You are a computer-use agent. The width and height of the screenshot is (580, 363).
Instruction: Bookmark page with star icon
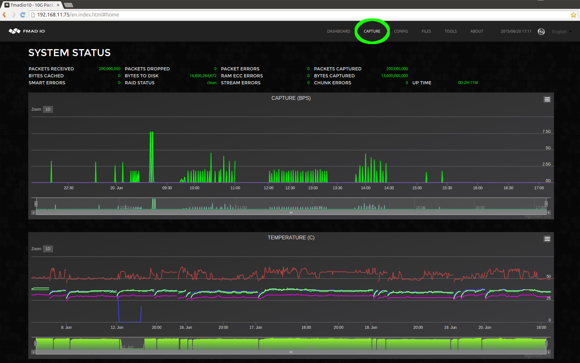pos(573,15)
